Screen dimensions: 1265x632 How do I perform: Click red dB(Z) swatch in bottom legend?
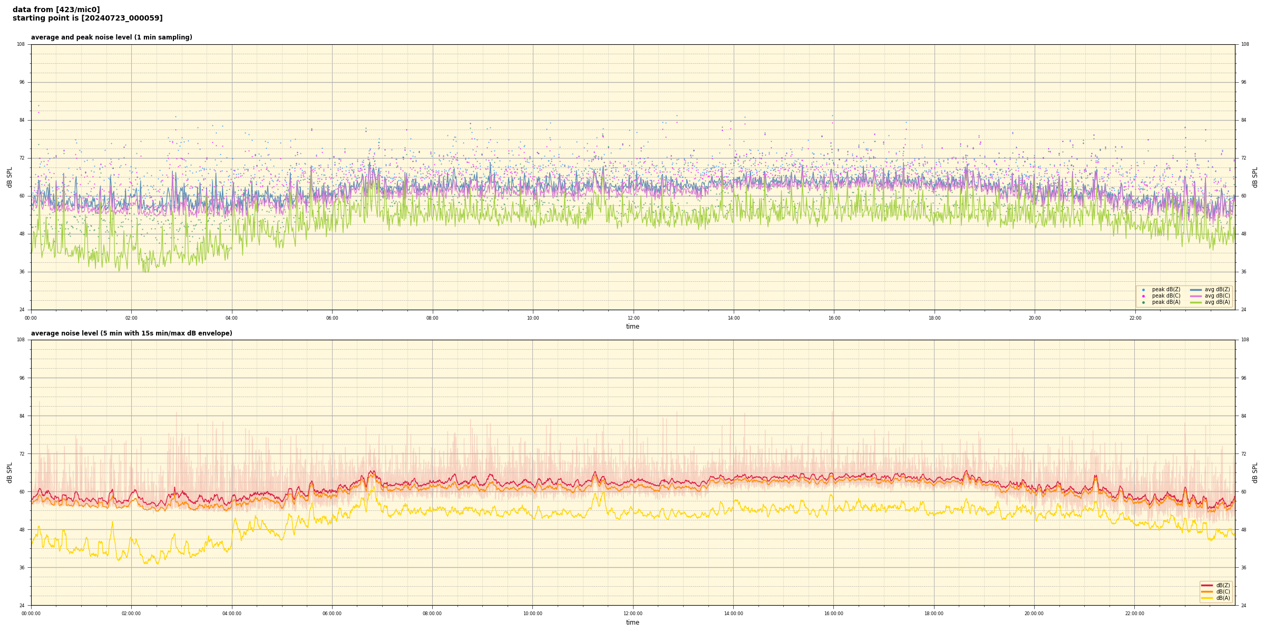tap(1206, 585)
